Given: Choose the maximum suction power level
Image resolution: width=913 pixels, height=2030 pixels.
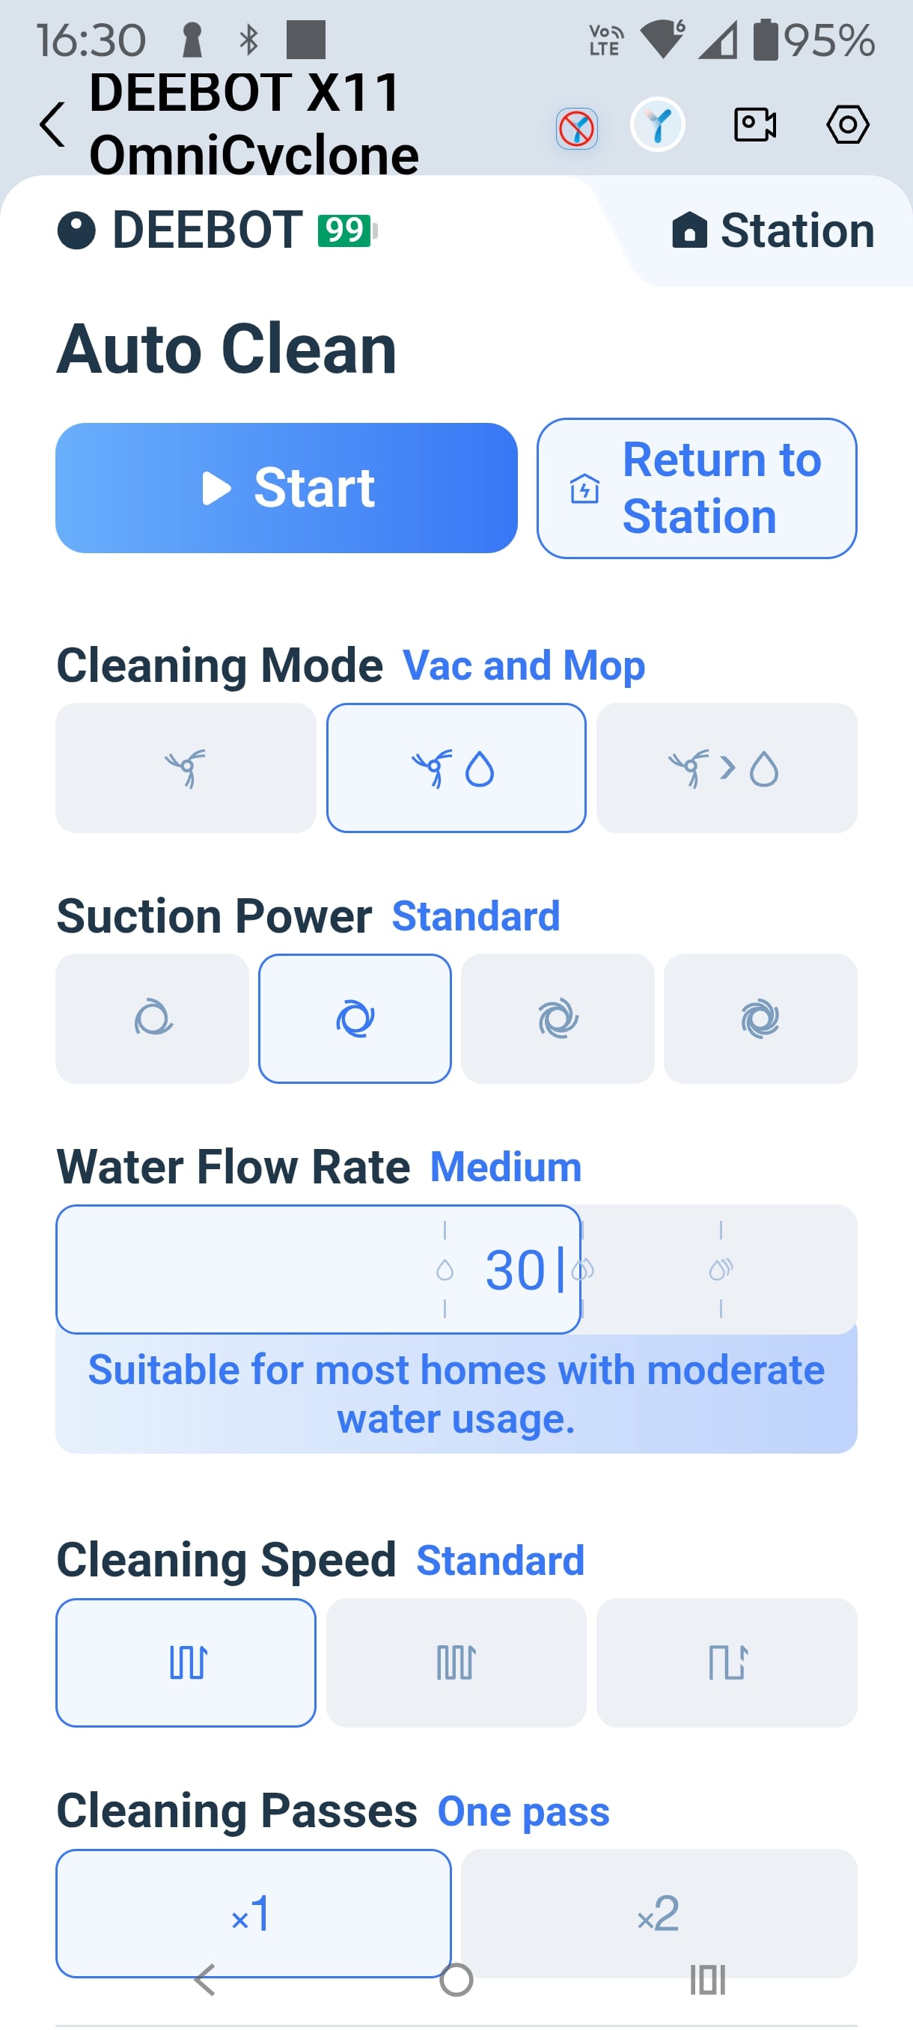Looking at the screenshot, I should [x=760, y=1018].
